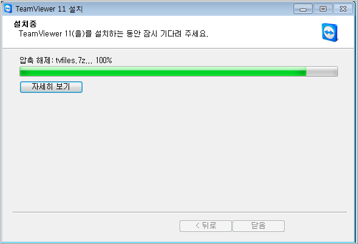This screenshot has height=244, width=358.
Task: Click the empty gray area below 자세히 보기
Action: (178, 151)
